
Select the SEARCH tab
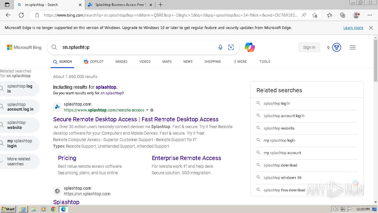coord(62,62)
